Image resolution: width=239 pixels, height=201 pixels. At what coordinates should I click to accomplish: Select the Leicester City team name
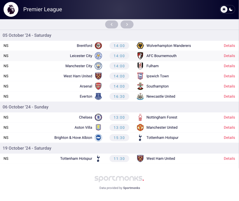click(81, 56)
